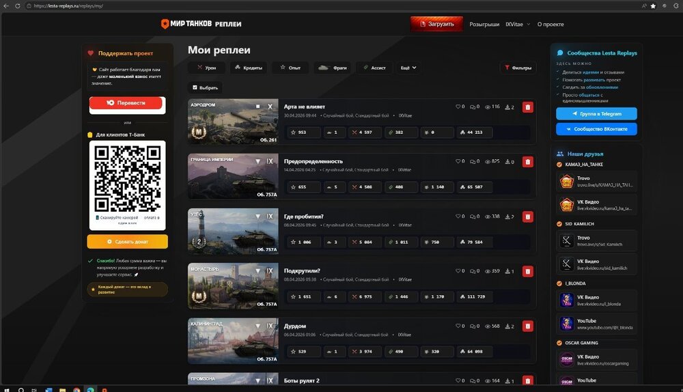The width and height of the screenshot is (683, 392).
Task: Join the "Группа в Telegram"
Action: point(596,113)
